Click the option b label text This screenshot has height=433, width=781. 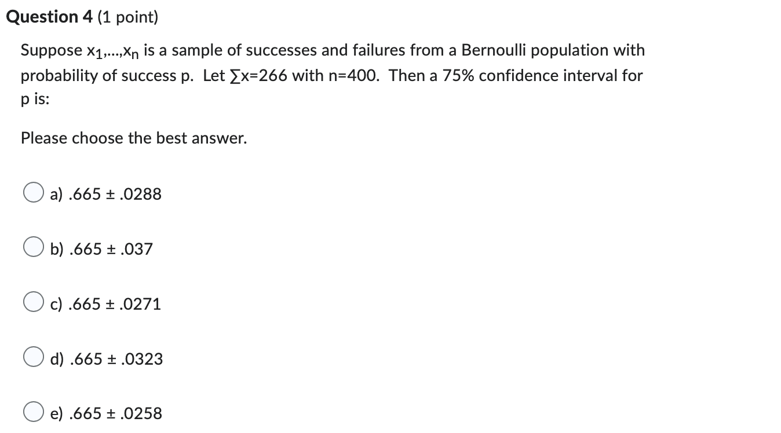pyautogui.click(x=101, y=249)
